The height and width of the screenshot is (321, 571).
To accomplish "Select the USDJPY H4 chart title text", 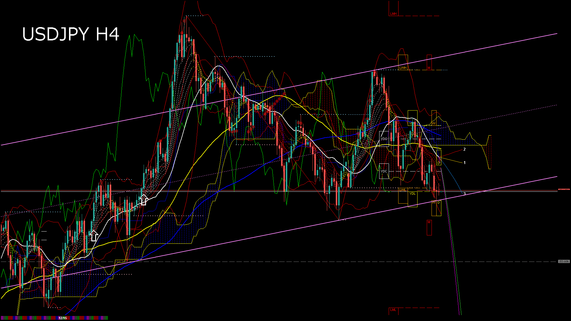I will click(71, 34).
